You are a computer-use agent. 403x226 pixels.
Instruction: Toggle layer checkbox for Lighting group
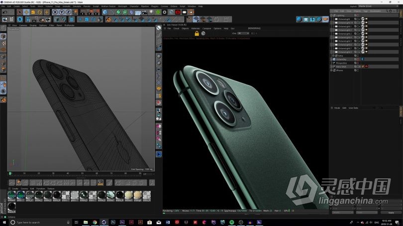(355, 15)
